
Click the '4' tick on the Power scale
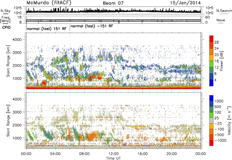tap(215, 80)
